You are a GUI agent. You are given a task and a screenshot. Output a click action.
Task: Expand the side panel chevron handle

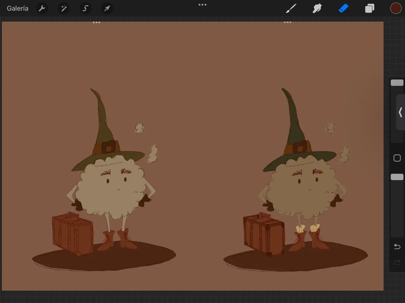point(401,112)
